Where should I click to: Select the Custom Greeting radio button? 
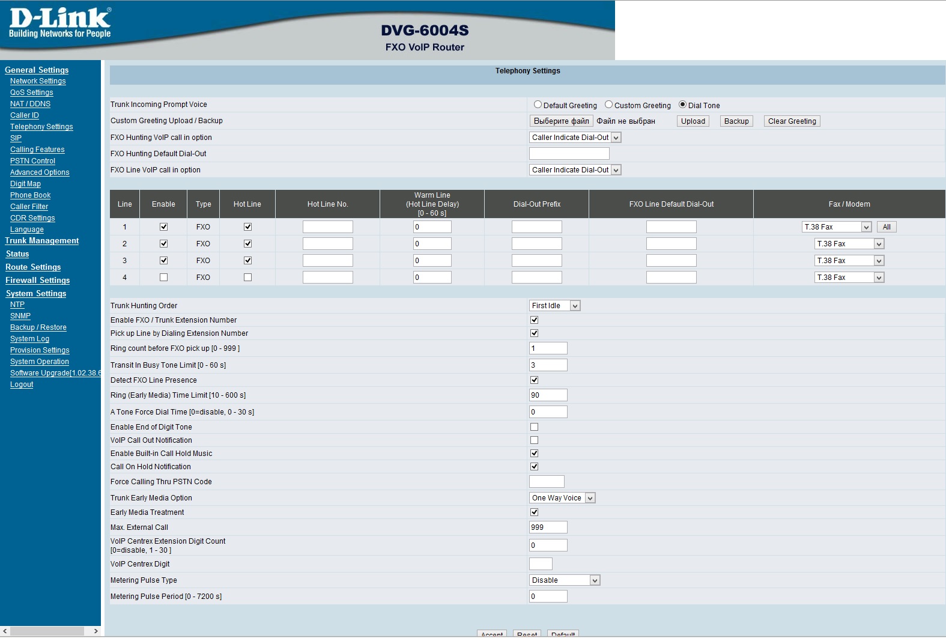(x=608, y=105)
